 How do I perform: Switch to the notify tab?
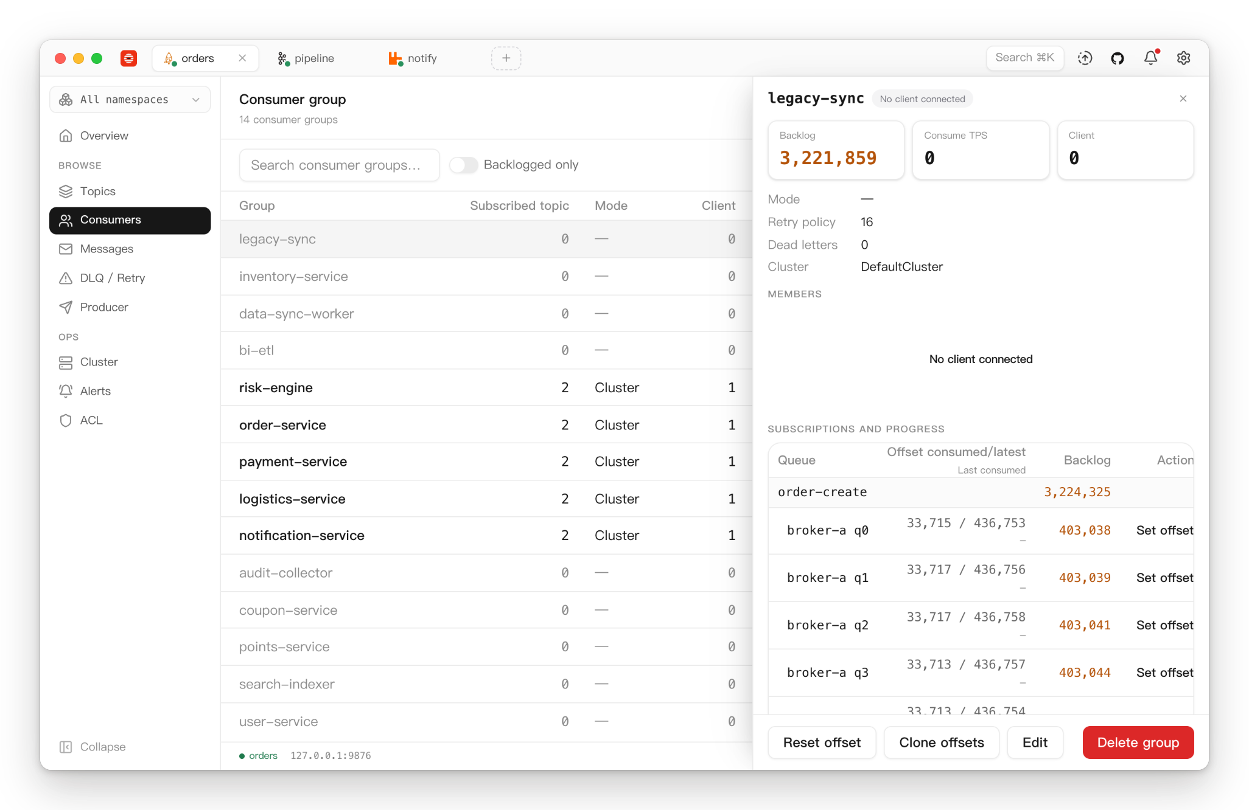[413, 58]
